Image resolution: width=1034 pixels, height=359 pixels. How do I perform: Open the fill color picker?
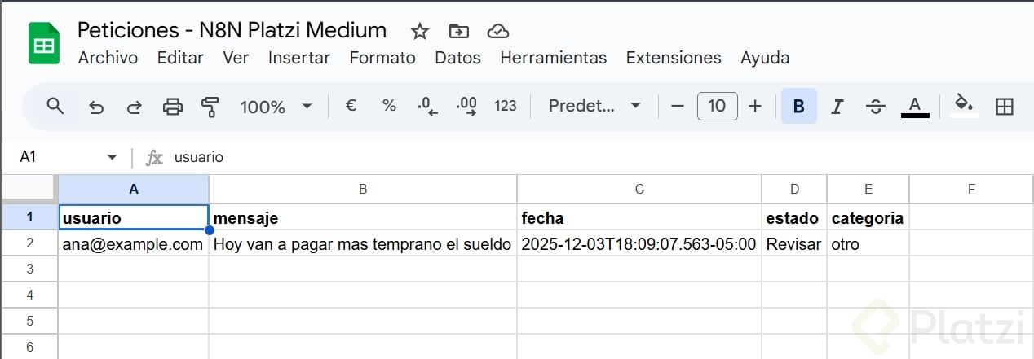click(964, 106)
